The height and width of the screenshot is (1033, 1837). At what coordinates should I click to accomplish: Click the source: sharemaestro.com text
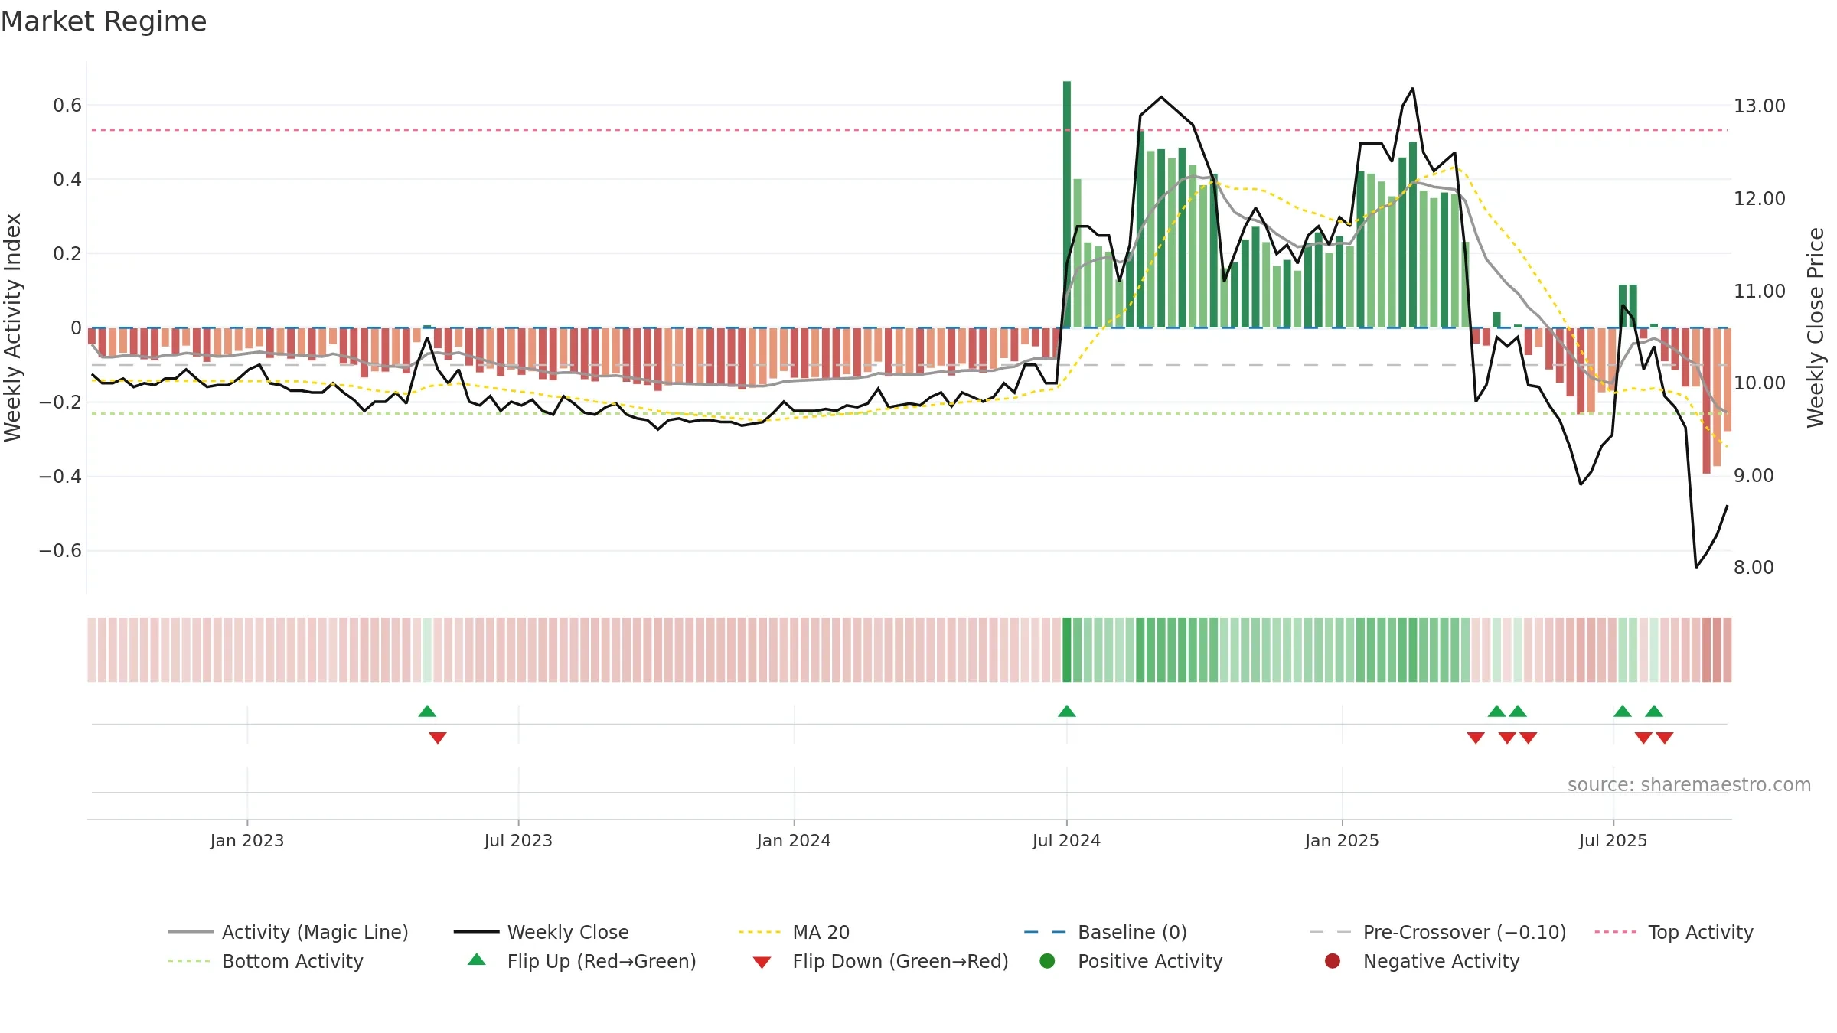1689,785
